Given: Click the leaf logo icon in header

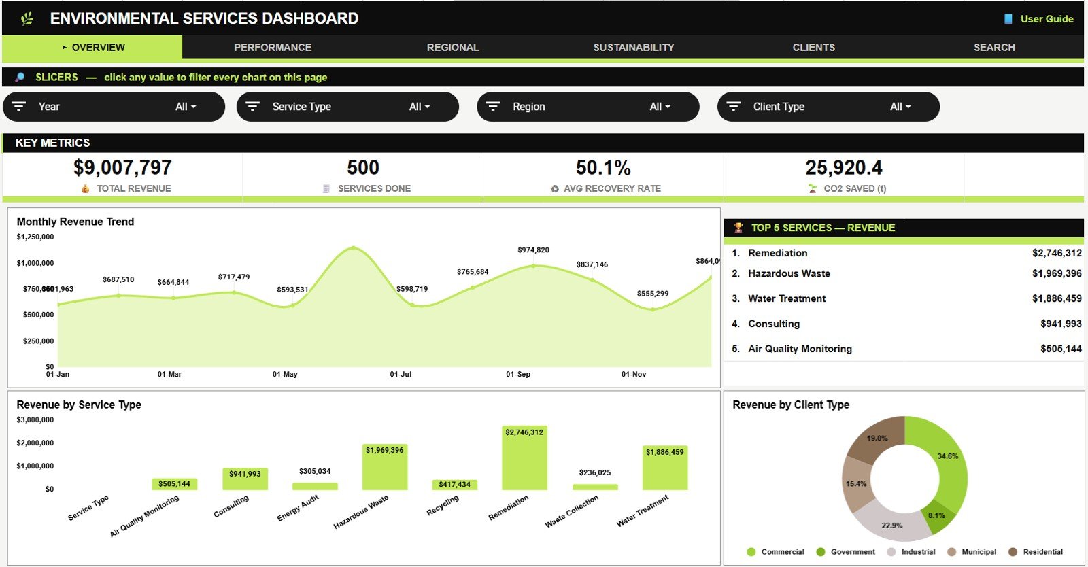Looking at the screenshot, I should pos(27,19).
